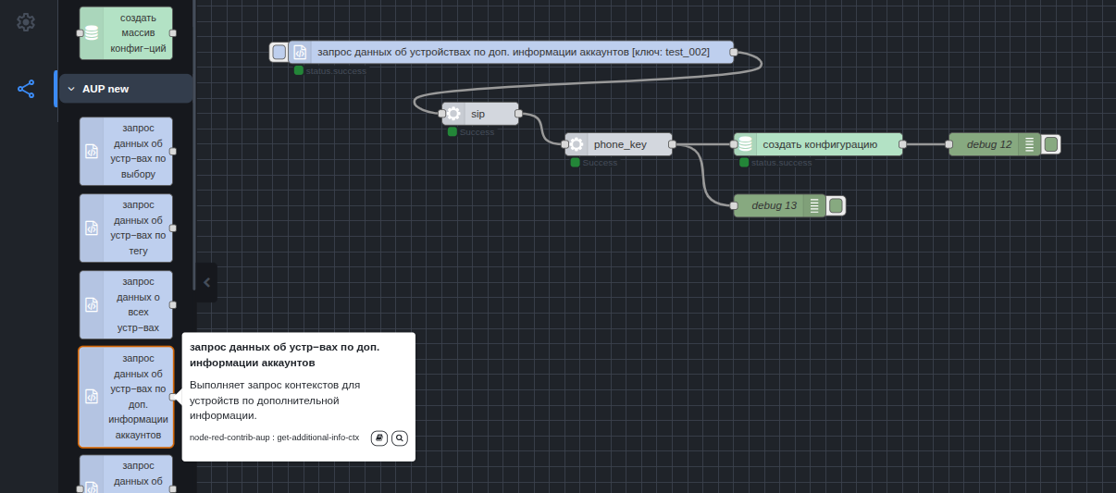Click input port of phone_key node
Screen dimensions: 1116x493
[x=565, y=144]
